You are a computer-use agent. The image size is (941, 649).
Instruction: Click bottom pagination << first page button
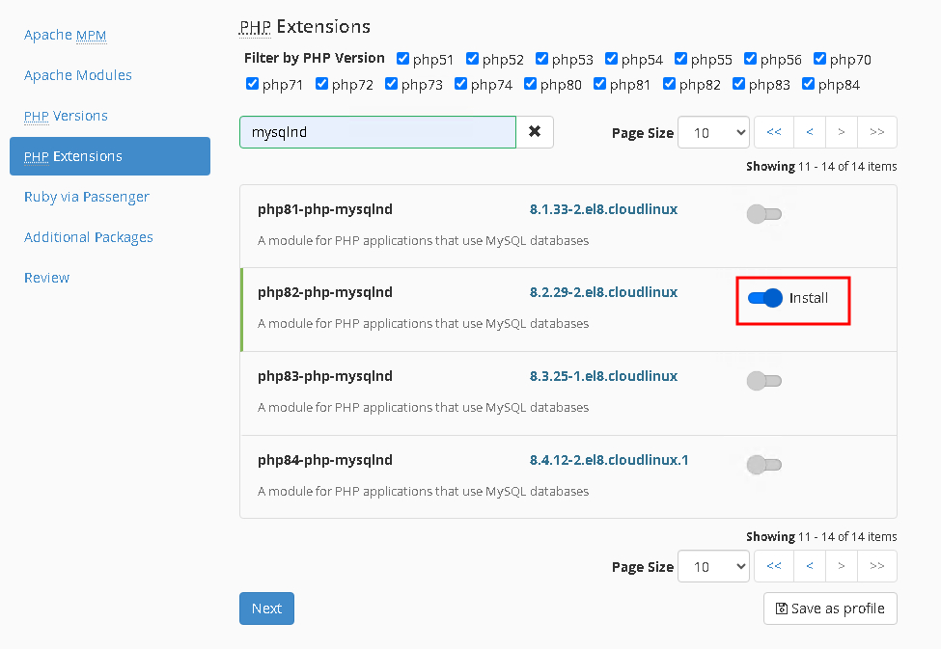(x=773, y=566)
